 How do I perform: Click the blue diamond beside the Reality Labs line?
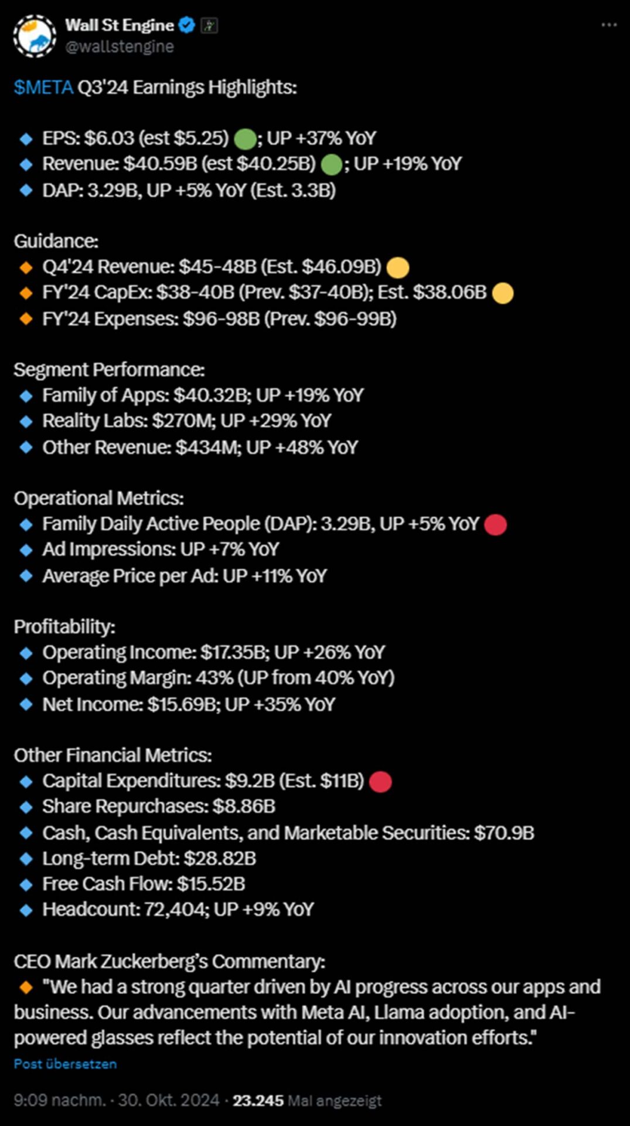[x=26, y=421]
